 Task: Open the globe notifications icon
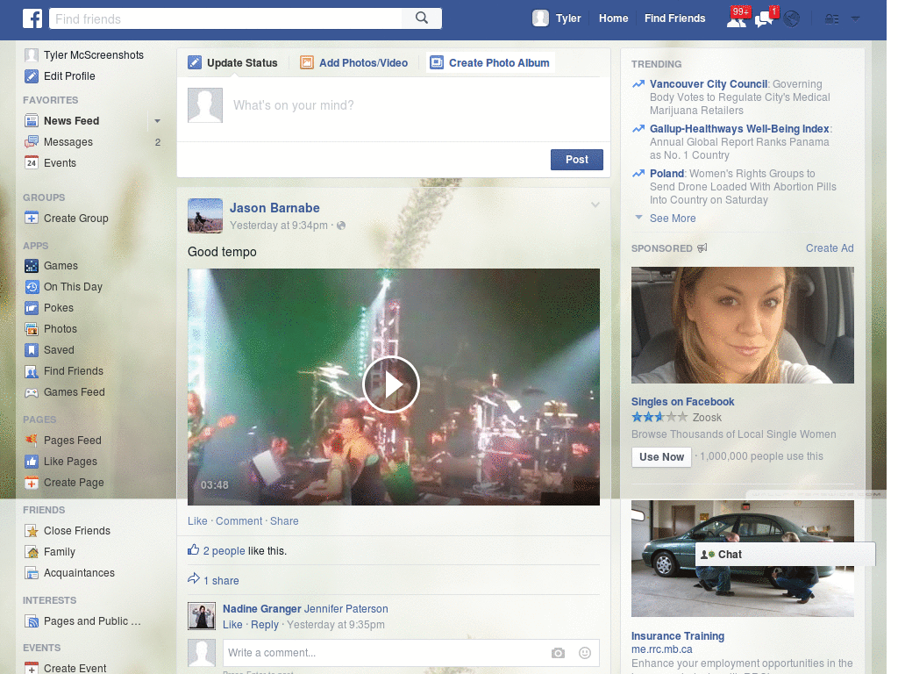792,19
